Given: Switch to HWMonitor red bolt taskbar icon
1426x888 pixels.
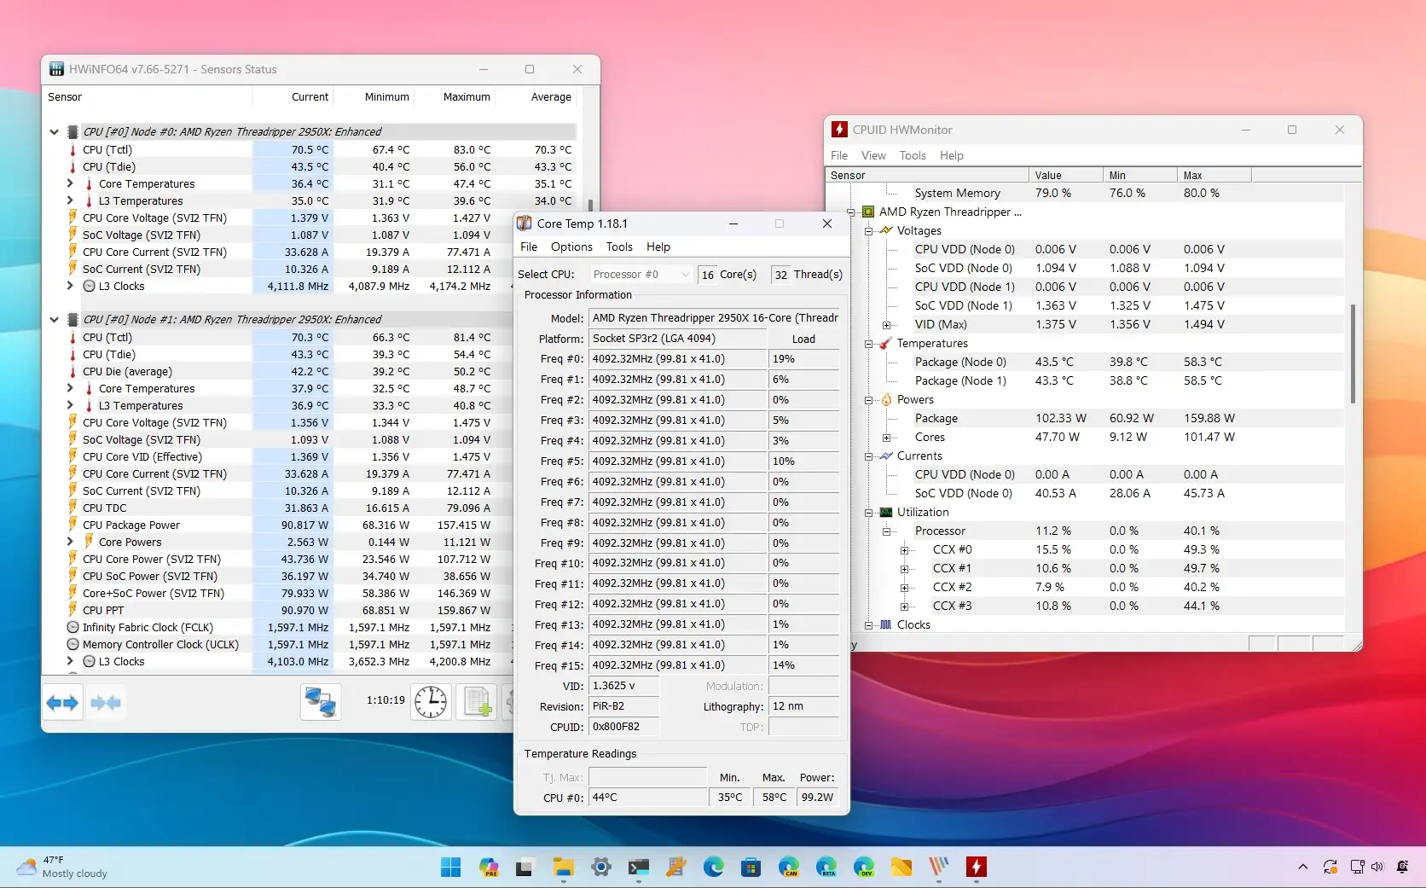Looking at the screenshot, I should pyautogui.click(x=977, y=868).
